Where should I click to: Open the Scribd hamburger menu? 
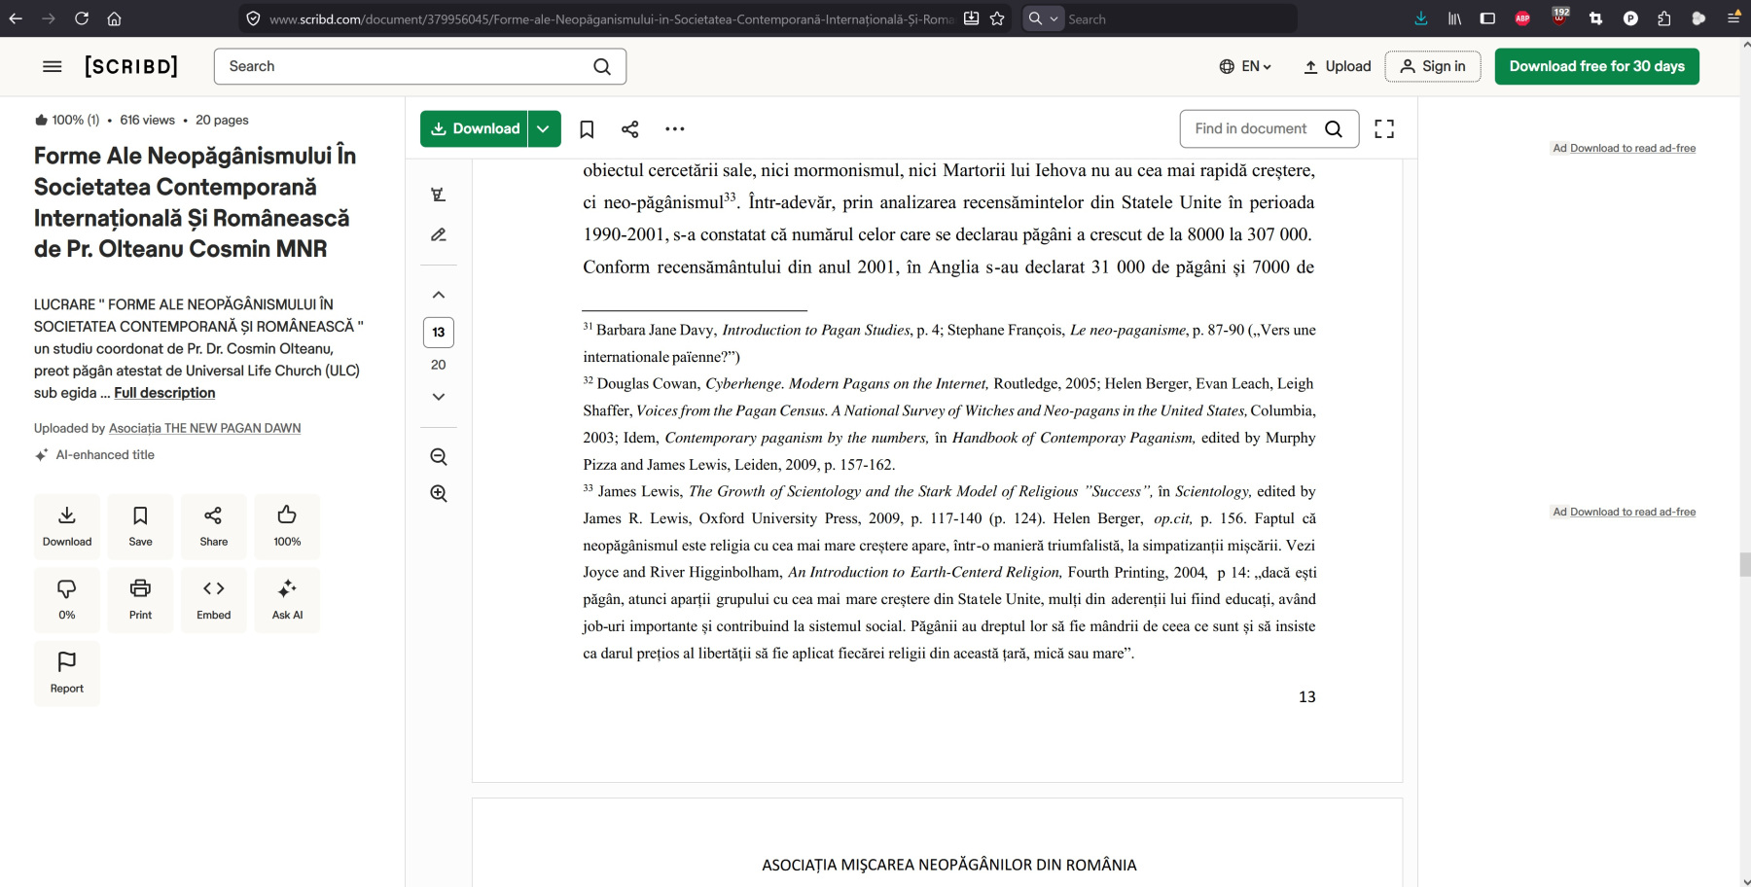pyautogui.click(x=53, y=66)
